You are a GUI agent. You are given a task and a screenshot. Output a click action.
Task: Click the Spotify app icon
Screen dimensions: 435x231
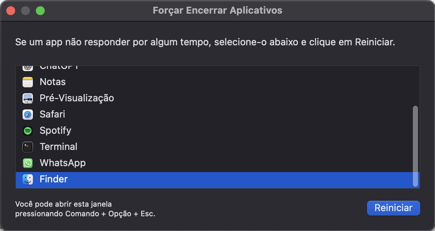[28, 130]
